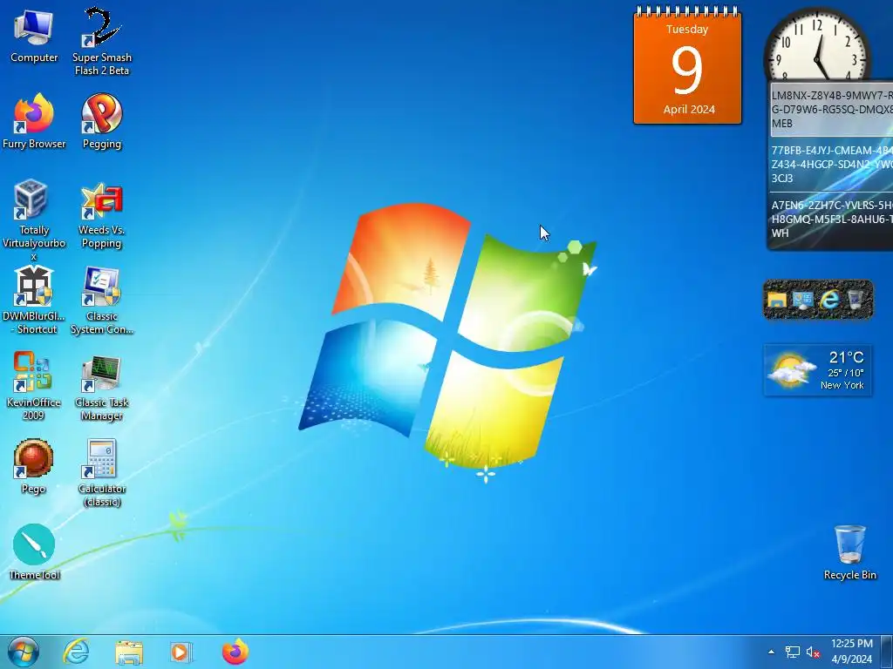893x669 pixels.
Task: Open Classic Task Manager shortcut
Action: (102, 388)
